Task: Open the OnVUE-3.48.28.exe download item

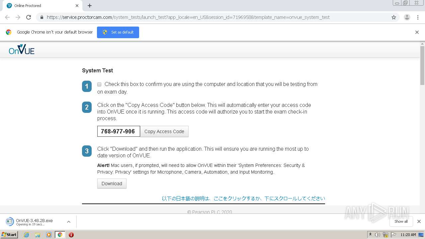Action: (34, 222)
